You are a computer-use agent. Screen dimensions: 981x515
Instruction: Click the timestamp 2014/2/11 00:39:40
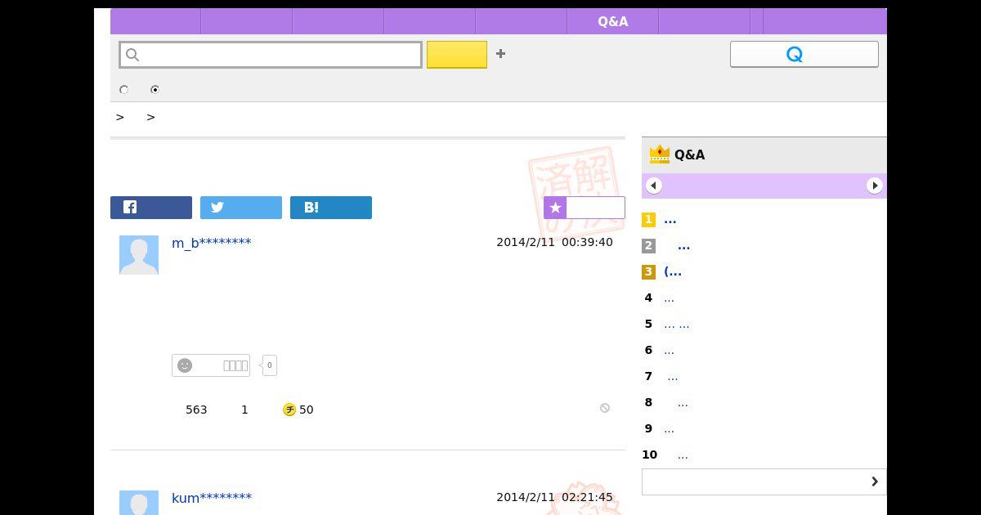pos(554,242)
